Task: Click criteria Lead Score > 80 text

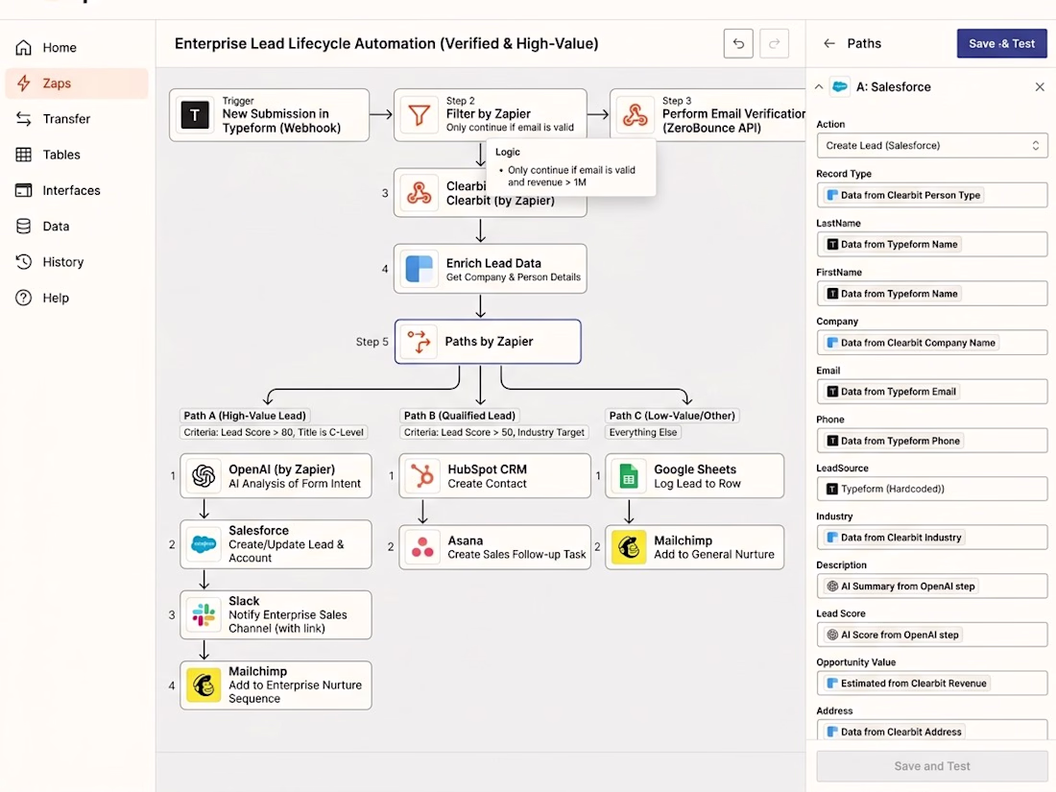Action: click(x=274, y=432)
